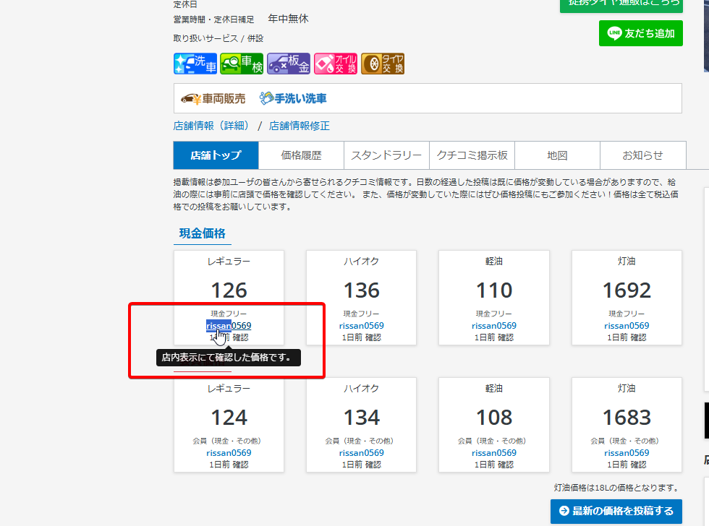The height and width of the screenshot is (526, 709).
Task: Click the cash diesel price 110
Action: (493, 290)
